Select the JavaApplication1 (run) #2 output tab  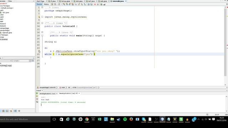pos(68,94)
